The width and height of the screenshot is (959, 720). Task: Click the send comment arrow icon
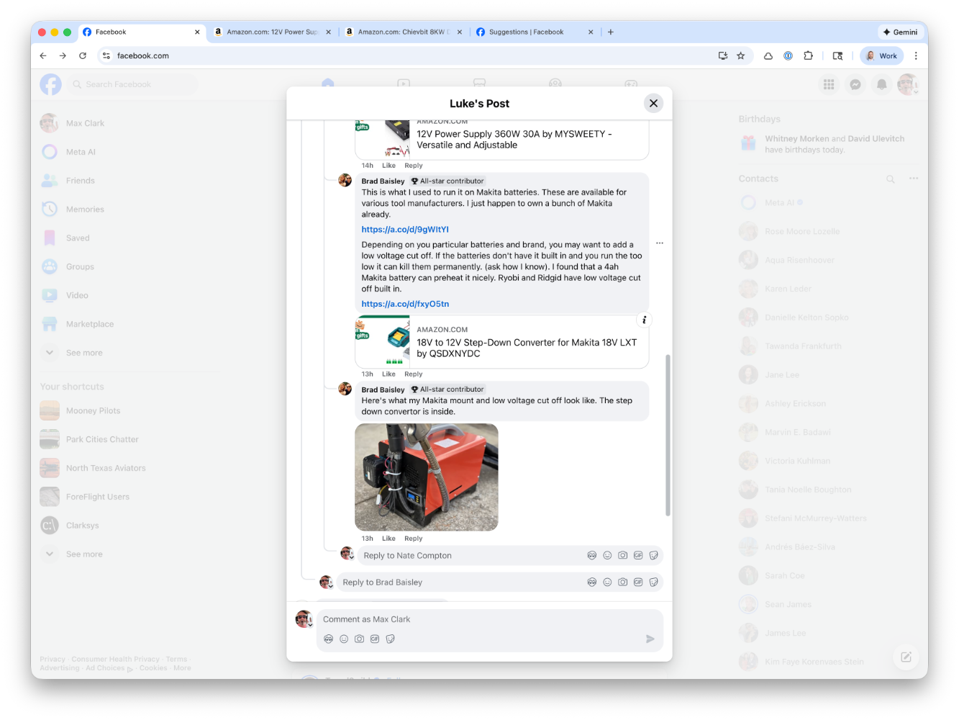tap(650, 639)
